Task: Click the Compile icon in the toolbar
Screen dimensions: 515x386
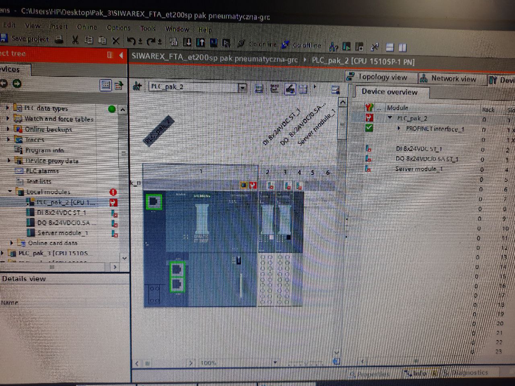Action: click(174, 41)
